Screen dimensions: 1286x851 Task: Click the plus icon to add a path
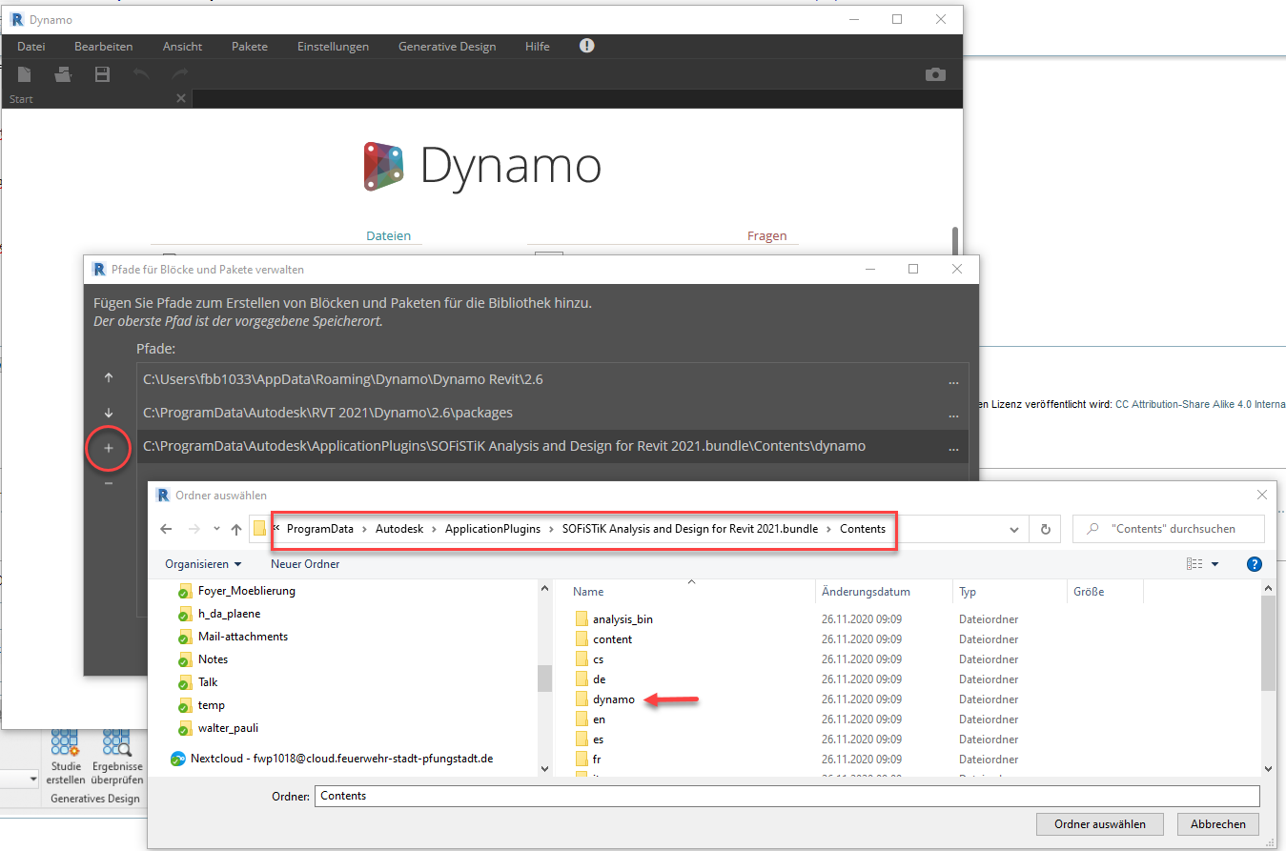point(109,448)
